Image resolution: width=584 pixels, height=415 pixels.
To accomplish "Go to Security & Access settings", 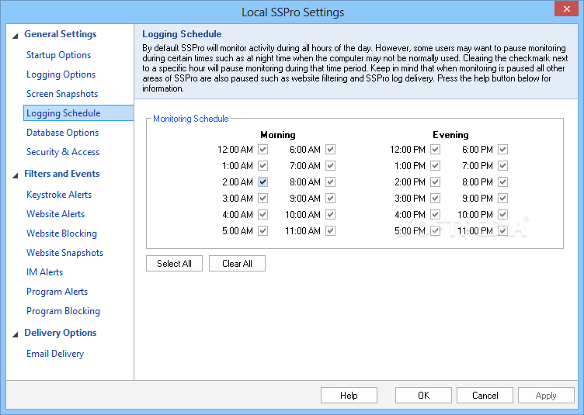I will [63, 152].
